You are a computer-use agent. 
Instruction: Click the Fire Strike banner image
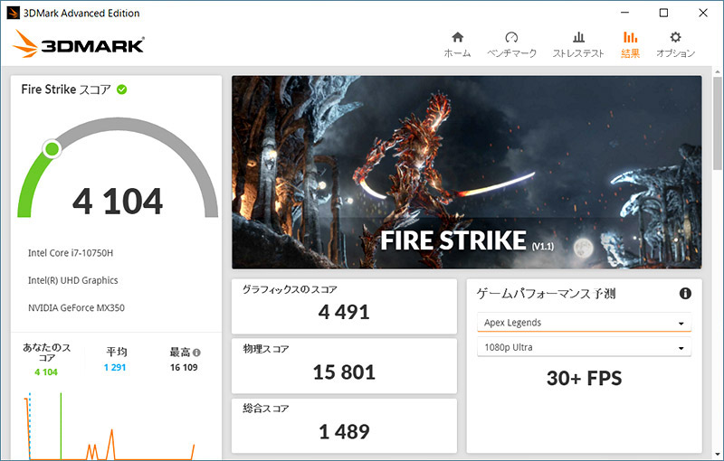pyautogui.click(x=466, y=172)
